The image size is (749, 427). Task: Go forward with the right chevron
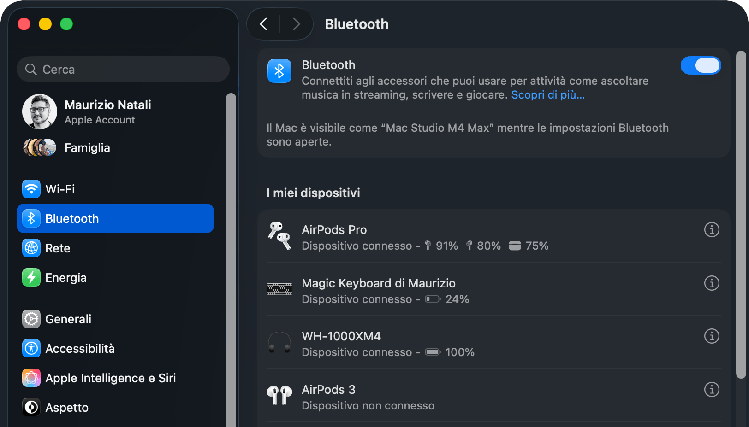point(296,24)
